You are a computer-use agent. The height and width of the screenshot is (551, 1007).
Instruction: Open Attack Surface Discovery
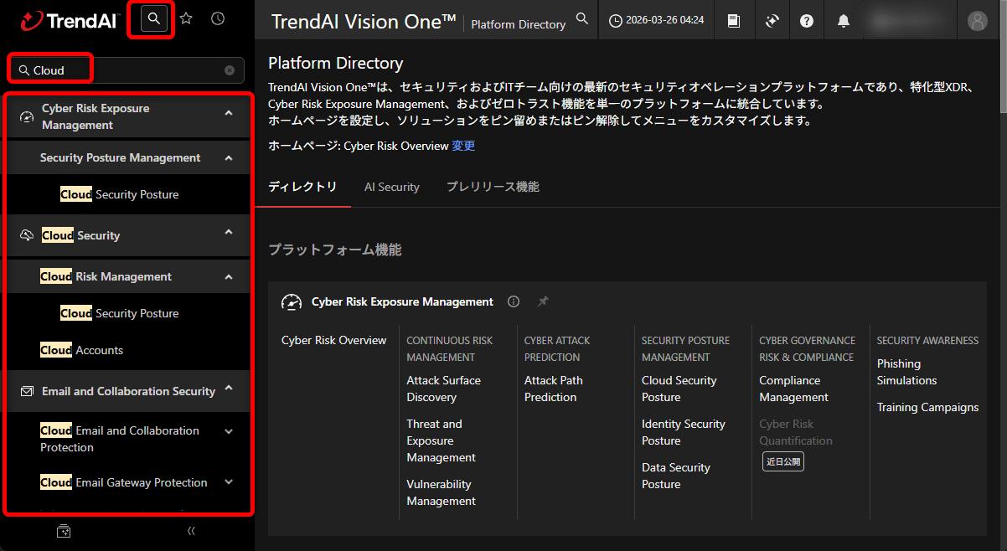tap(444, 389)
